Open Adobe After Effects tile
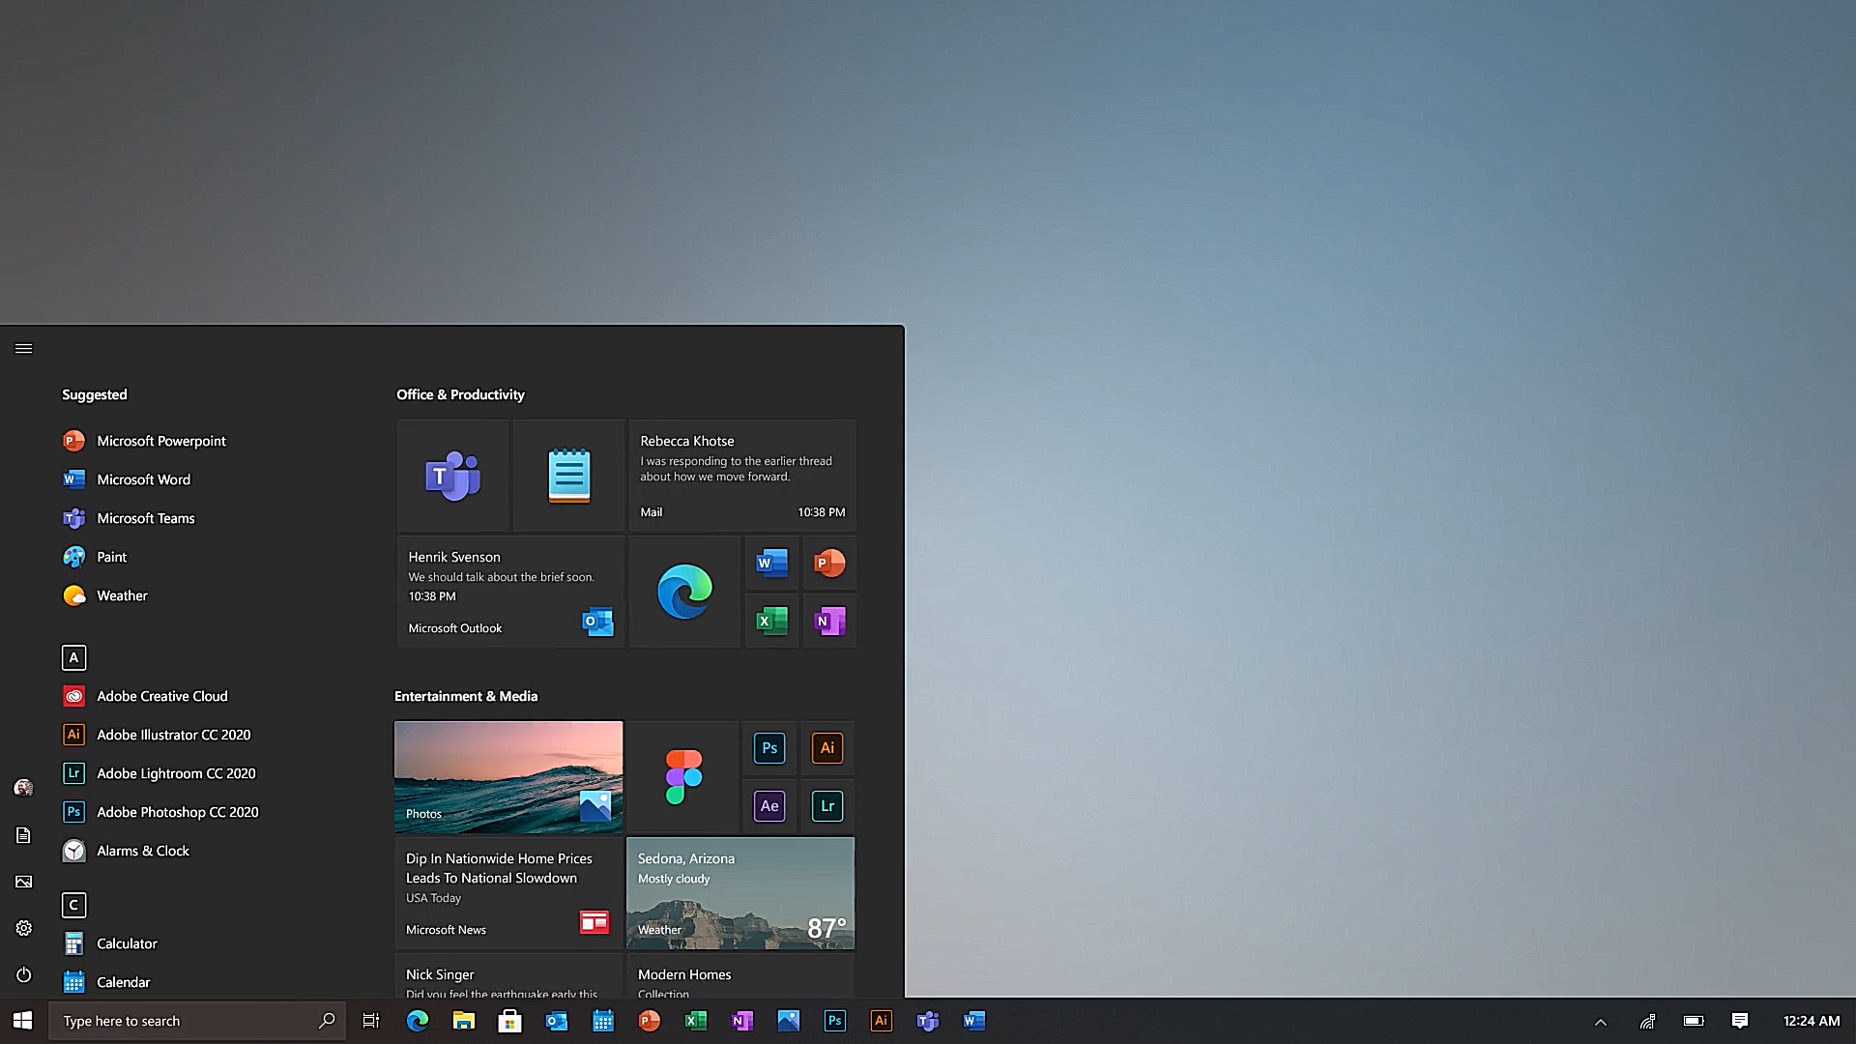1856x1044 pixels. (769, 804)
